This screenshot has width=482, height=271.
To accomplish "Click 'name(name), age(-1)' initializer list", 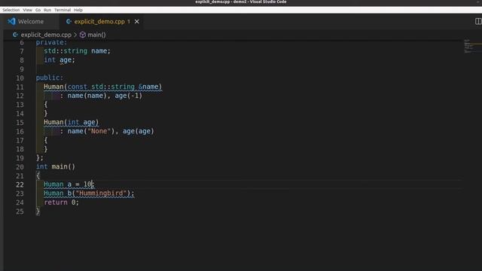I will 105,96.
